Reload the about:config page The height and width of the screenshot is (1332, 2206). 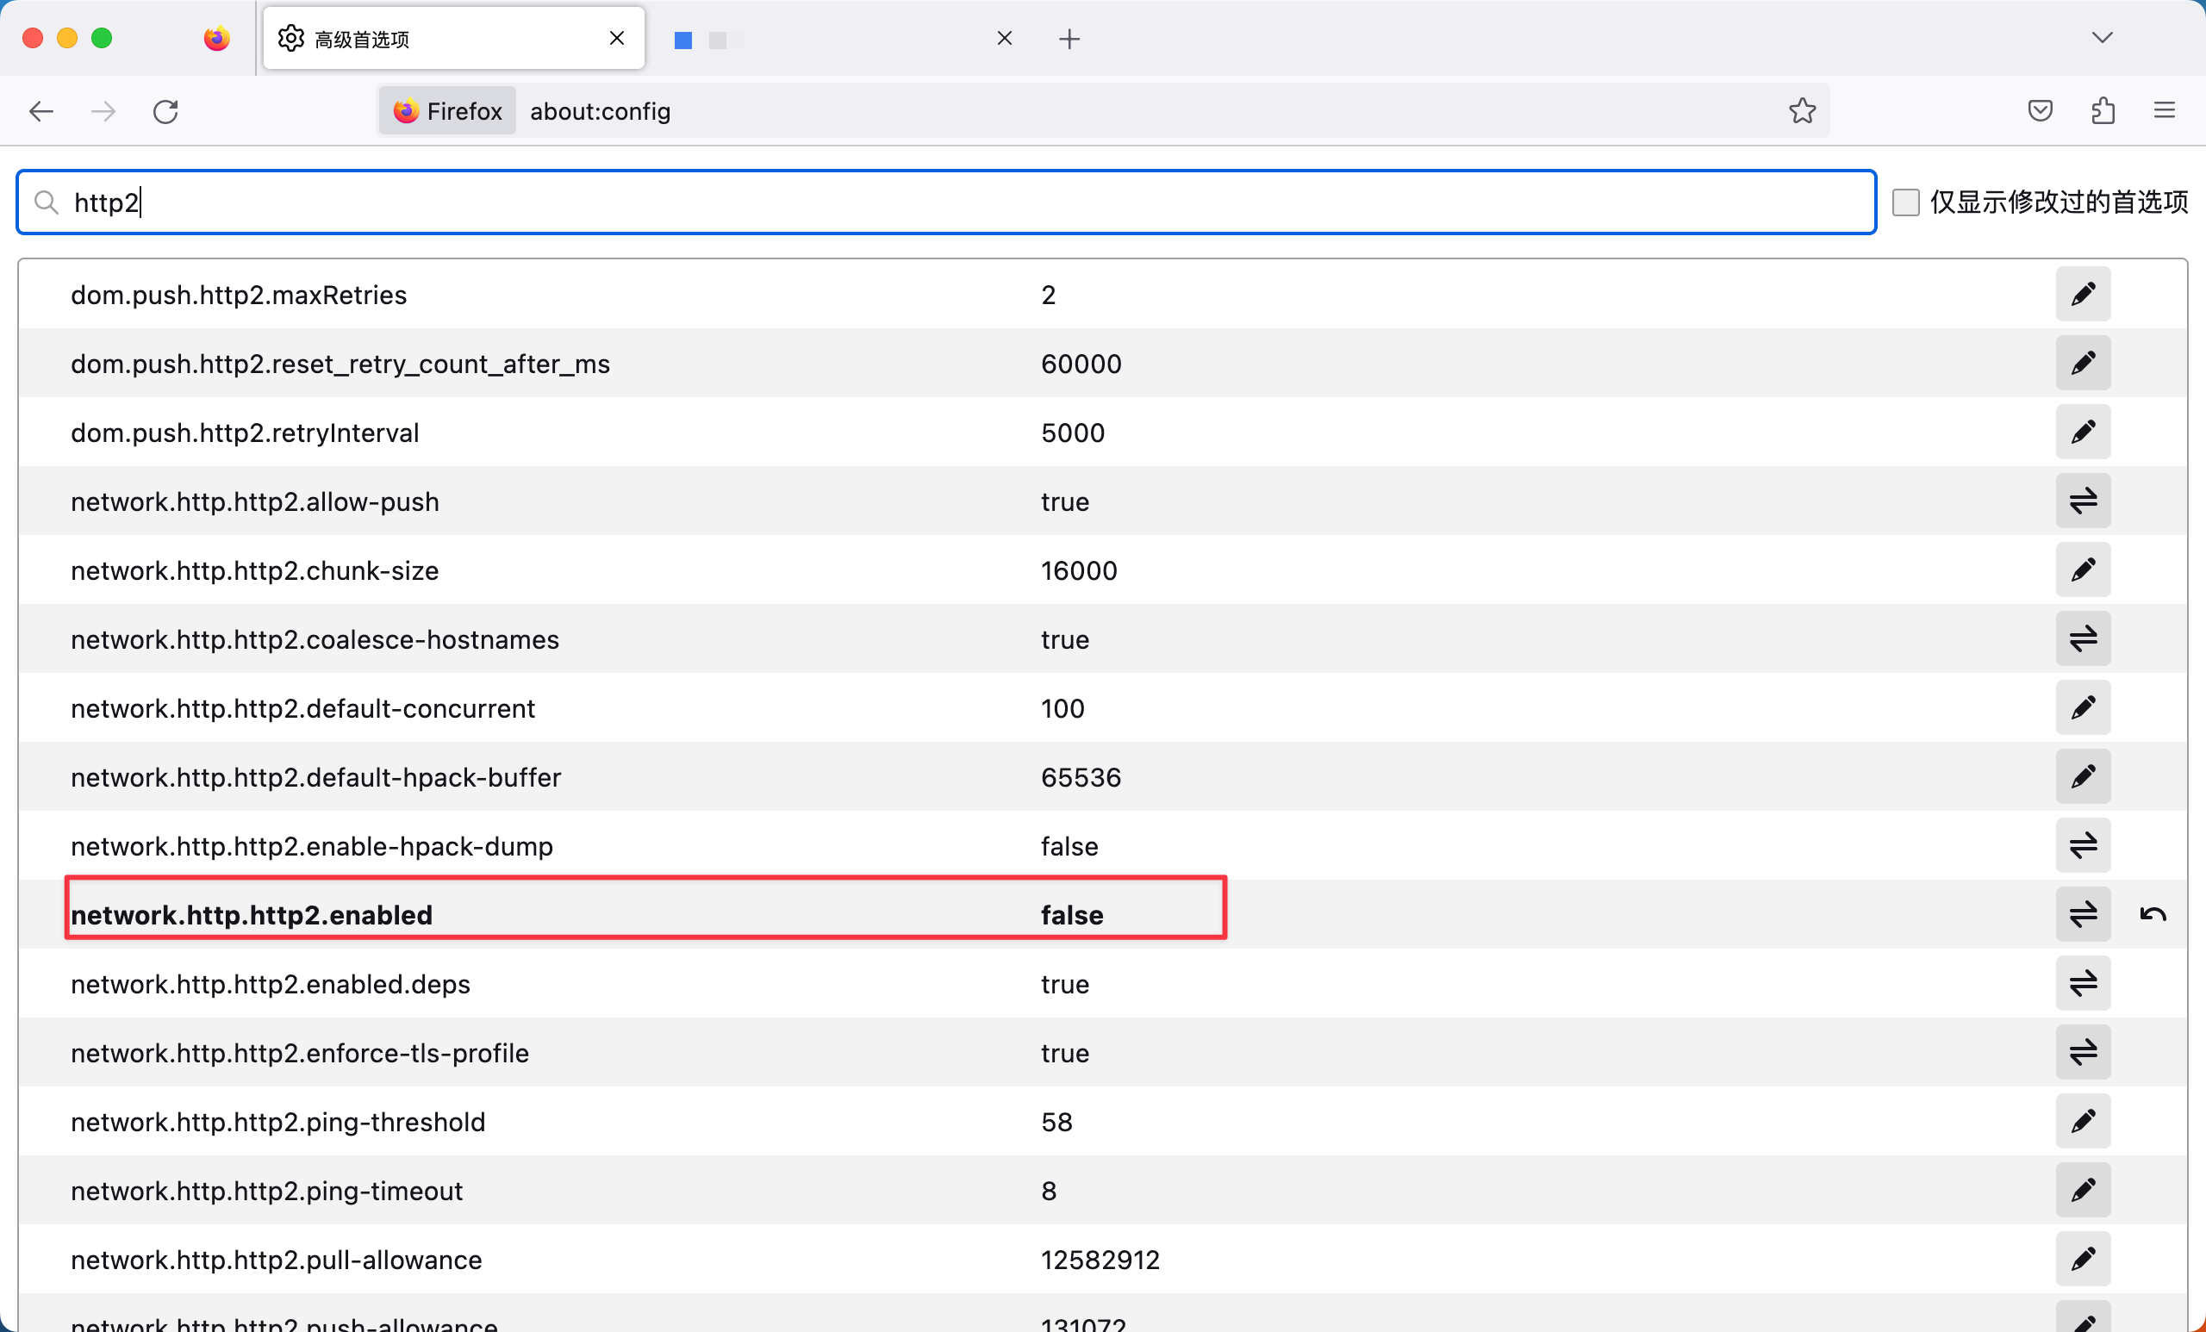click(165, 111)
